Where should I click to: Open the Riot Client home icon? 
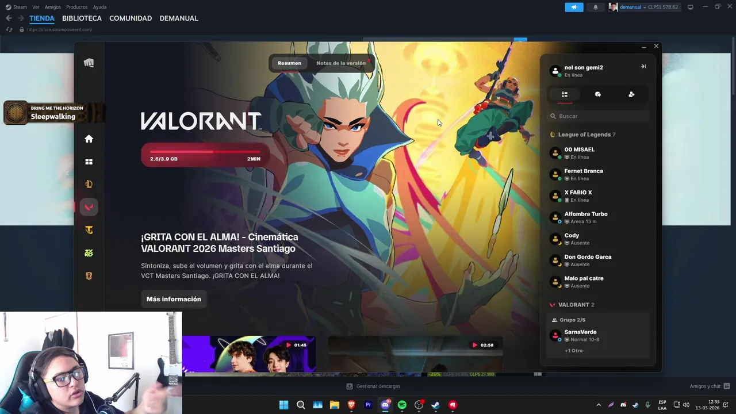(89, 139)
